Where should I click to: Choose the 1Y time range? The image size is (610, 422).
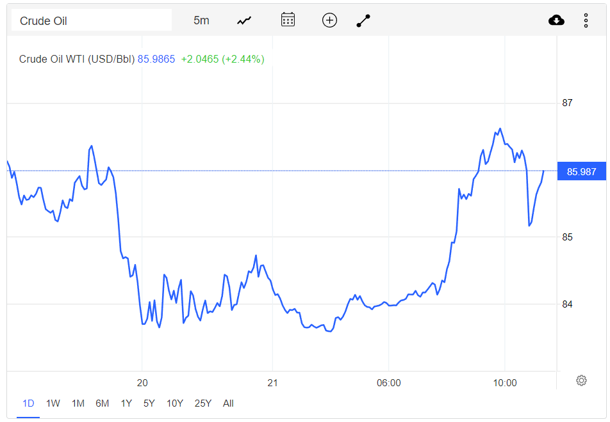[x=126, y=403]
